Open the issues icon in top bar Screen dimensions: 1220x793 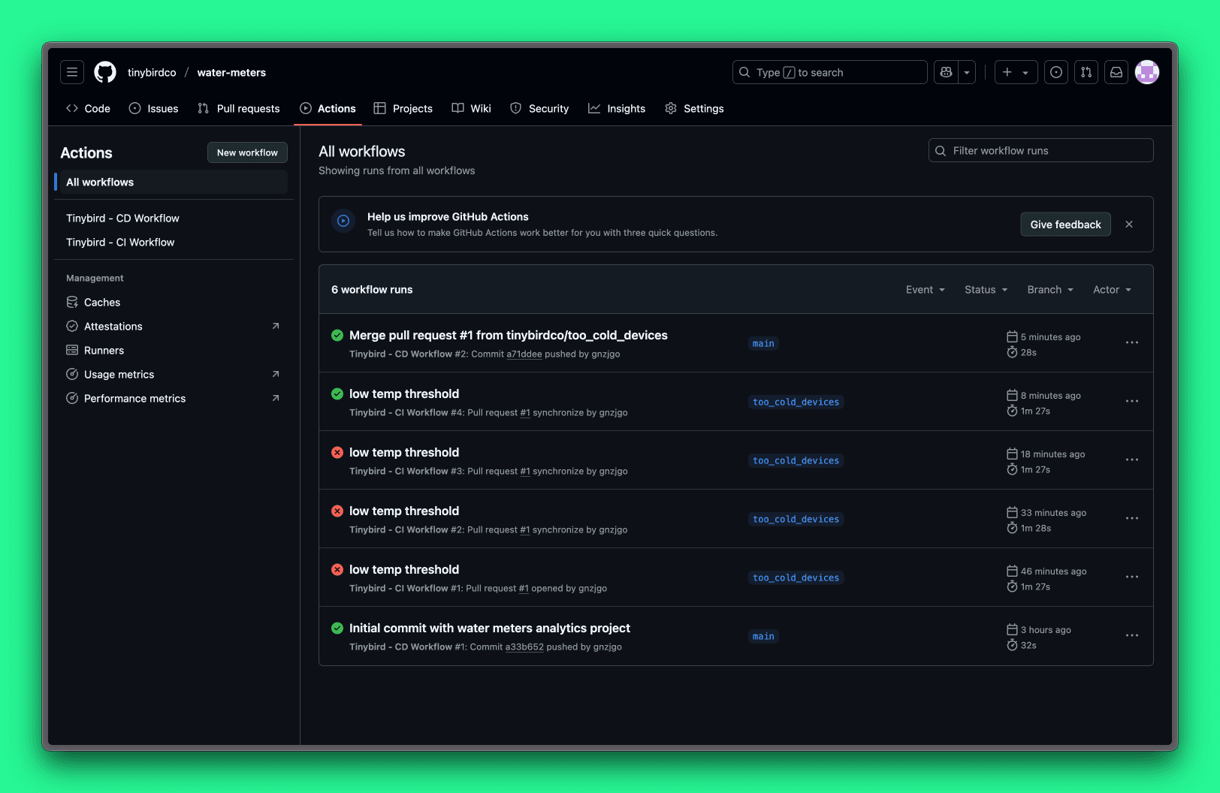1055,72
